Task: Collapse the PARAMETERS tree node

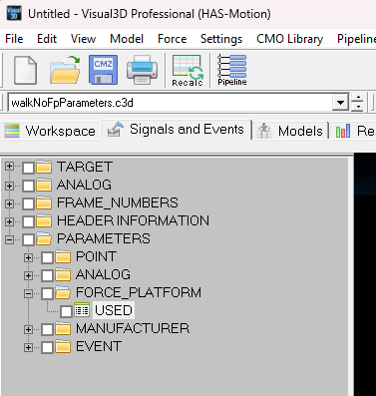Action: pos(9,239)
